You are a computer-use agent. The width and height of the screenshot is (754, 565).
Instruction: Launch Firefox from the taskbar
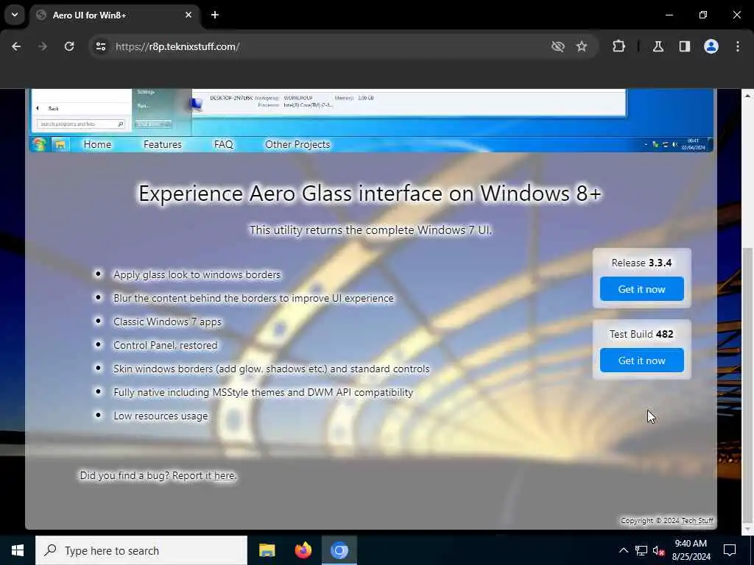click(303, 550)
